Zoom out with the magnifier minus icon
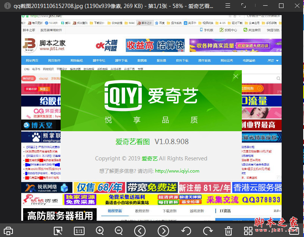The width and height of the screenshot is (304, 237). (x=119, y=231)
